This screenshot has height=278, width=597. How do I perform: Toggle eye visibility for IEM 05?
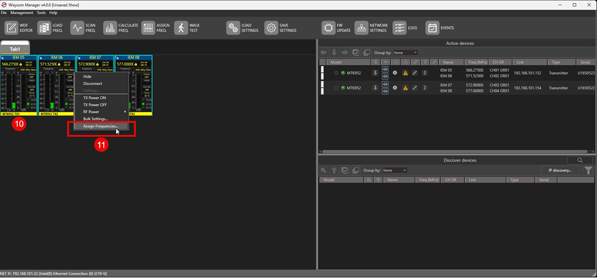point(385,69)
